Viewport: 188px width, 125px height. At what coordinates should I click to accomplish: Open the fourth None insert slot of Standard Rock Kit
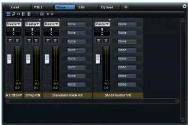coord(76,50)
